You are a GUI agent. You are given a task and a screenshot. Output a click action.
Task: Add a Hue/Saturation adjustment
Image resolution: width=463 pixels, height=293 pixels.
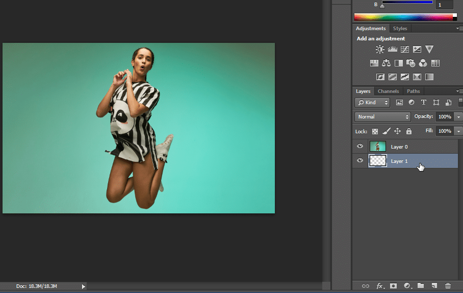click(x=374, y=63)
